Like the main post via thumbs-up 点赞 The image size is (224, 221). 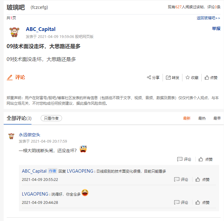[211, 77]
